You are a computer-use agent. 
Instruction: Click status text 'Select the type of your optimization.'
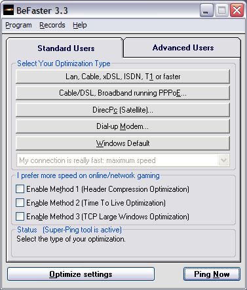tap(71, 239)
